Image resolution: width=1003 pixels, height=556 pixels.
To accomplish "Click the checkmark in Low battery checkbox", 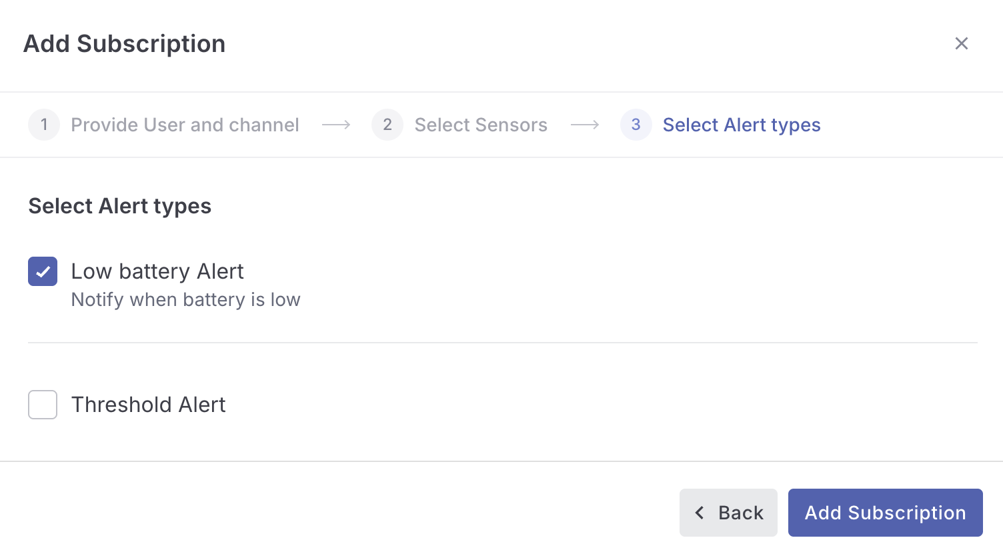I will (x=43, y=271).
